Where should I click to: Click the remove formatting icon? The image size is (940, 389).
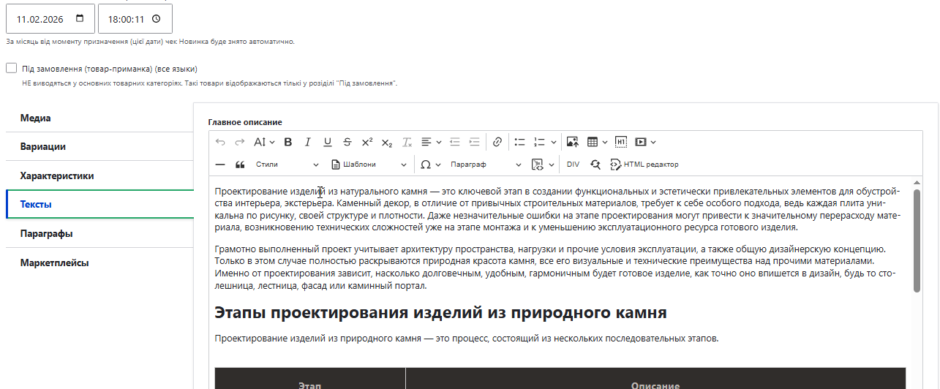(407, 142)
